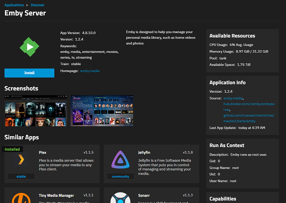Open the Sonarr app icon

point(120,198)
